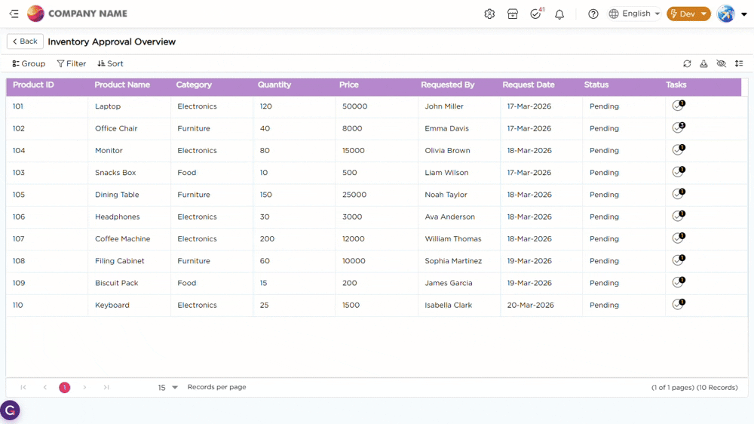Open the marketplace store icon
Image resolution: width=754 pixels, height=424 pixels.
pyautogui.click(x=513, y=14)
